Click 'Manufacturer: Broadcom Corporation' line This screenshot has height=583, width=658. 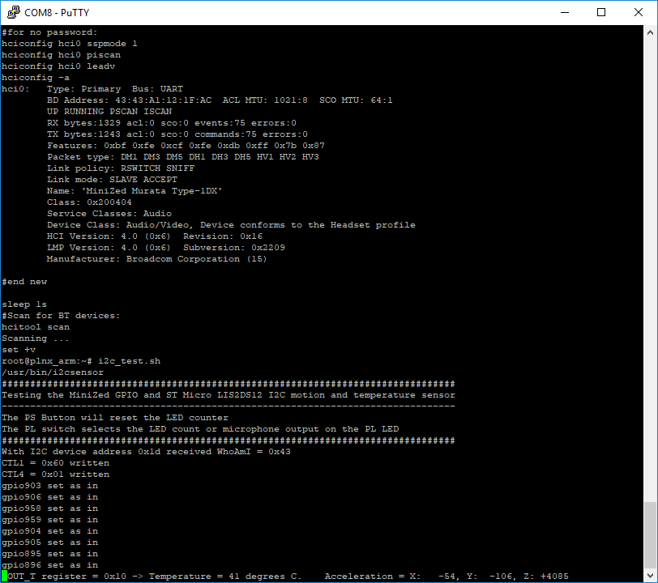pyautogui.click(x=156, y=259)
